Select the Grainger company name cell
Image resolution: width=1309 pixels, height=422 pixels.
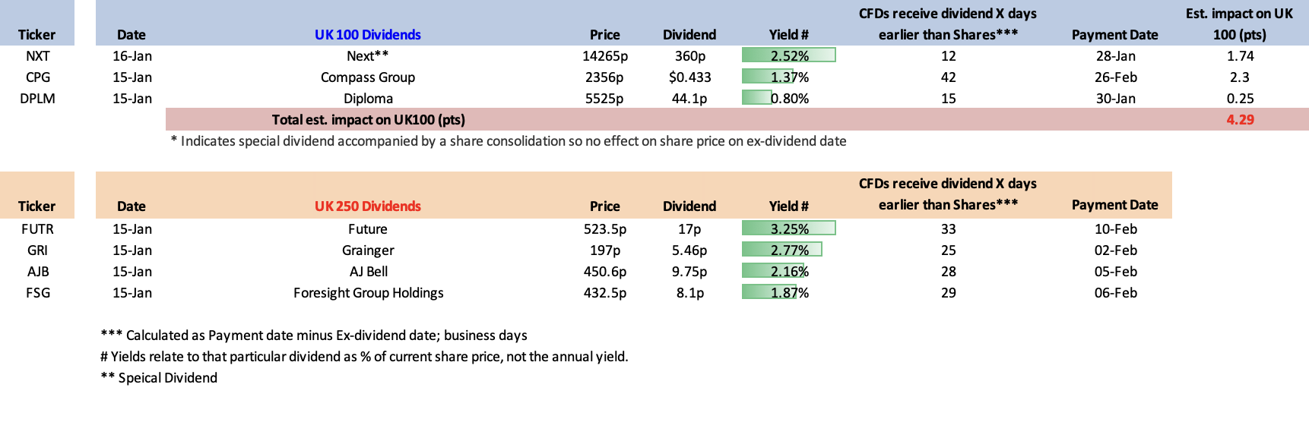click(x=367, y=250)
